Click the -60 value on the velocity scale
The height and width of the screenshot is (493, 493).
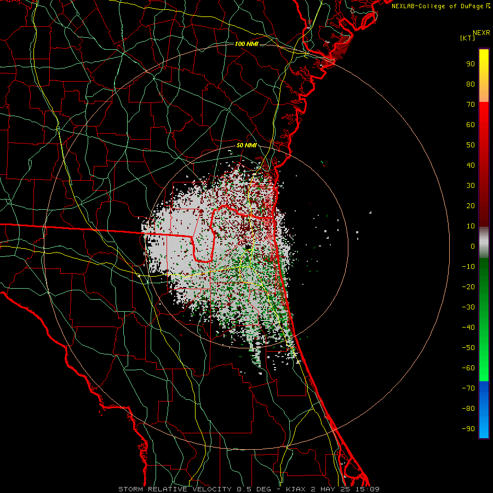468,368
